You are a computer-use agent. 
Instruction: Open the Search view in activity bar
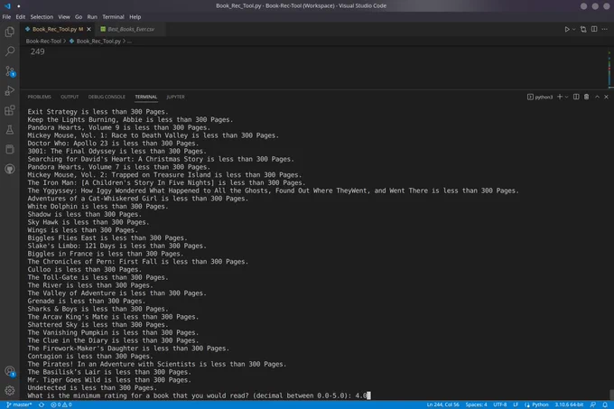pos(10,51)
